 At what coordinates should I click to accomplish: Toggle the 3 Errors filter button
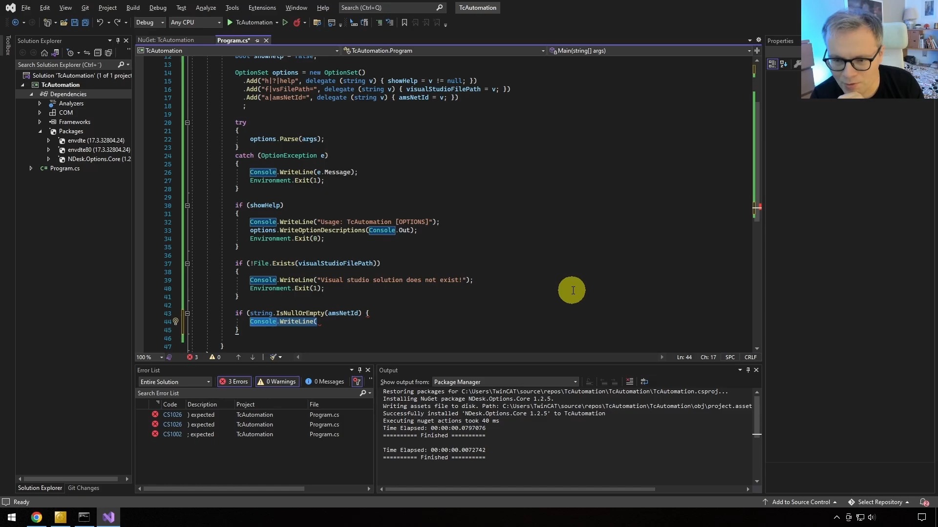[x=234, y=382]
